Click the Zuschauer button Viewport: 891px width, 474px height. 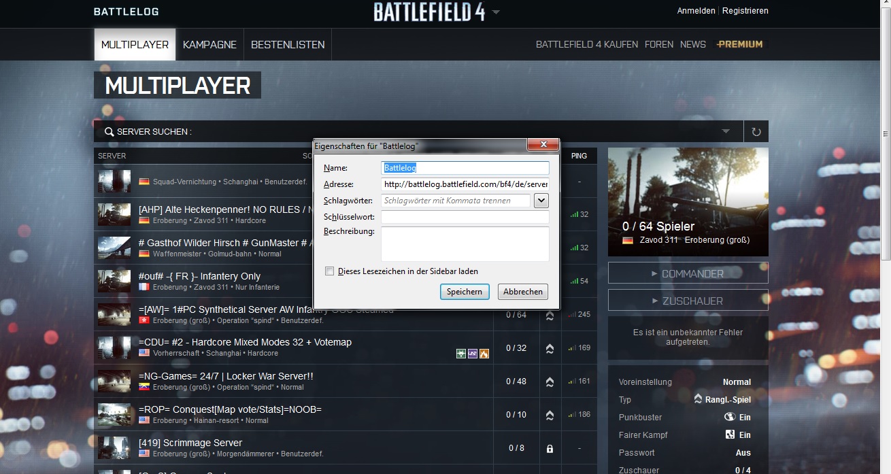click(688, 301)
